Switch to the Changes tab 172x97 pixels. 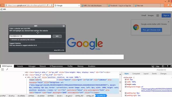coord(163,74)
